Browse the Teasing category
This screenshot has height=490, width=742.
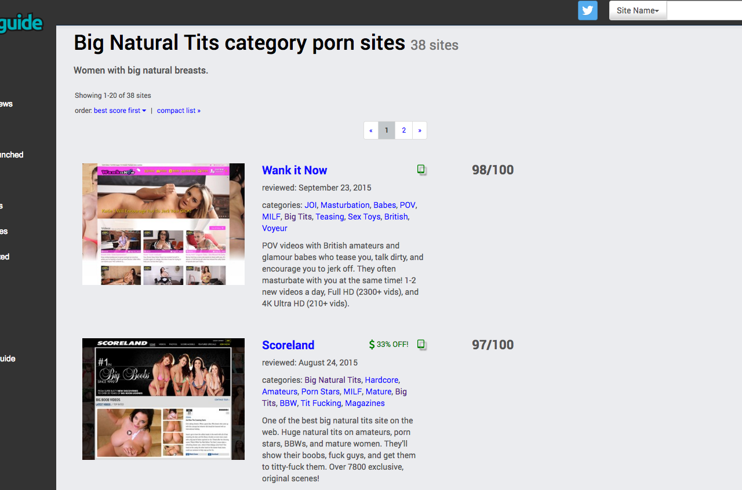point(330,217)
